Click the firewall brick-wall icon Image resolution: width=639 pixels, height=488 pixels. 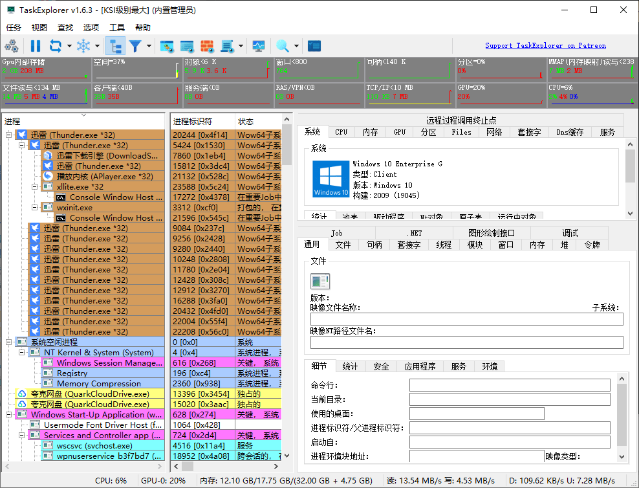(208, 46)
